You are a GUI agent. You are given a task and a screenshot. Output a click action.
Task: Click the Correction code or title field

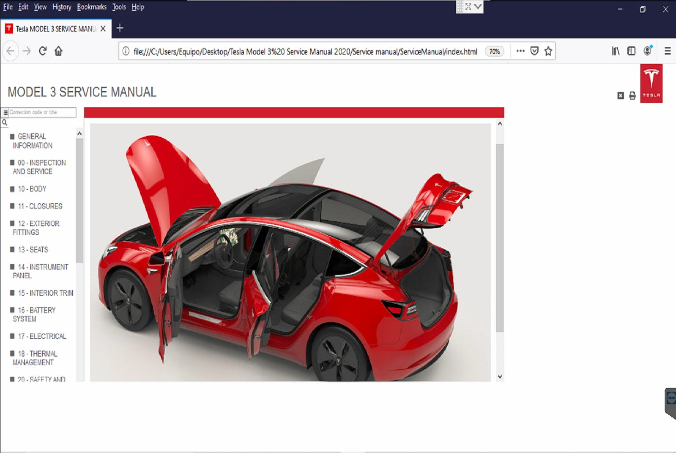click(42, 112)
